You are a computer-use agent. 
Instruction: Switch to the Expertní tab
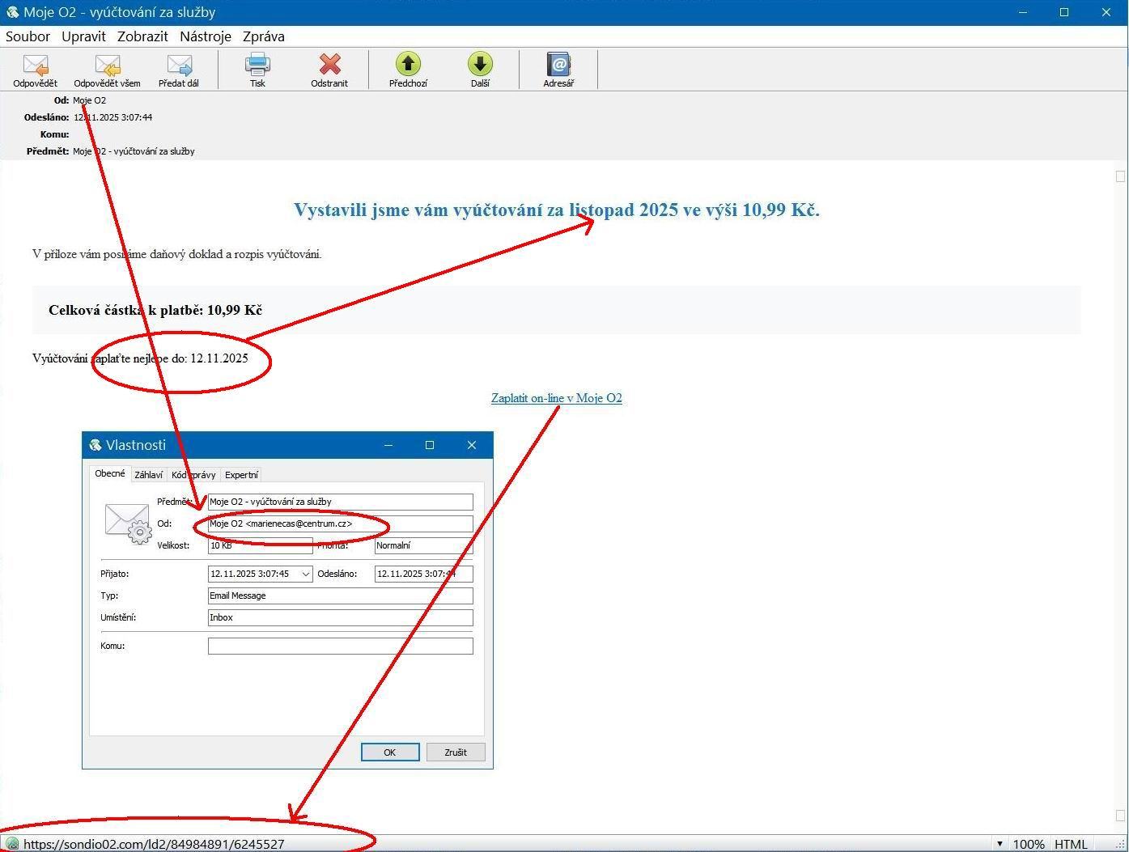click(x=241, y=475)
